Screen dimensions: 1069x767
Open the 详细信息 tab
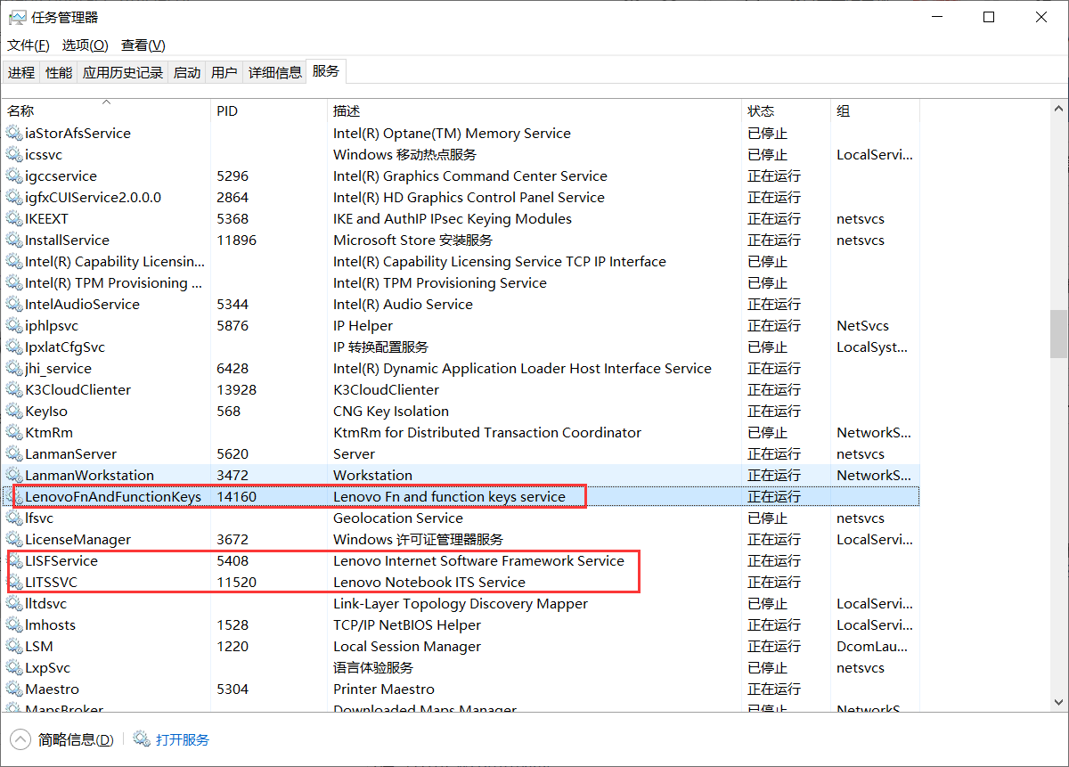click(x=275, y=73)
